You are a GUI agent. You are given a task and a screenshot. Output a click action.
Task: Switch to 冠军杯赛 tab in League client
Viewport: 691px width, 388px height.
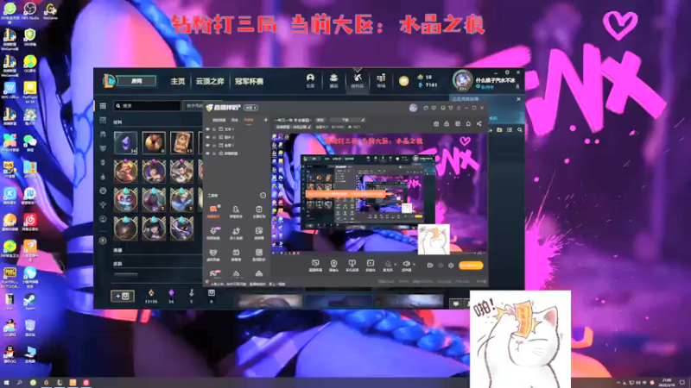click(249, 81)
